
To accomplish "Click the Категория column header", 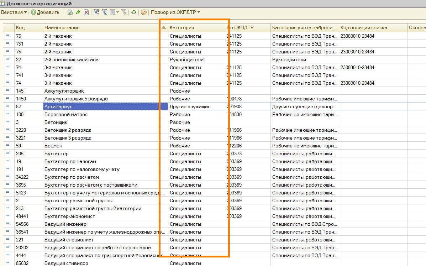I will tap(196, 27).
